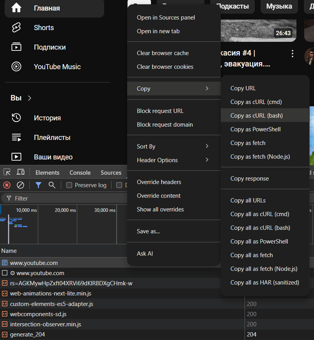Click the script icon of webcomponents-sd.js
314x340 pixels.
coord(5,314)
